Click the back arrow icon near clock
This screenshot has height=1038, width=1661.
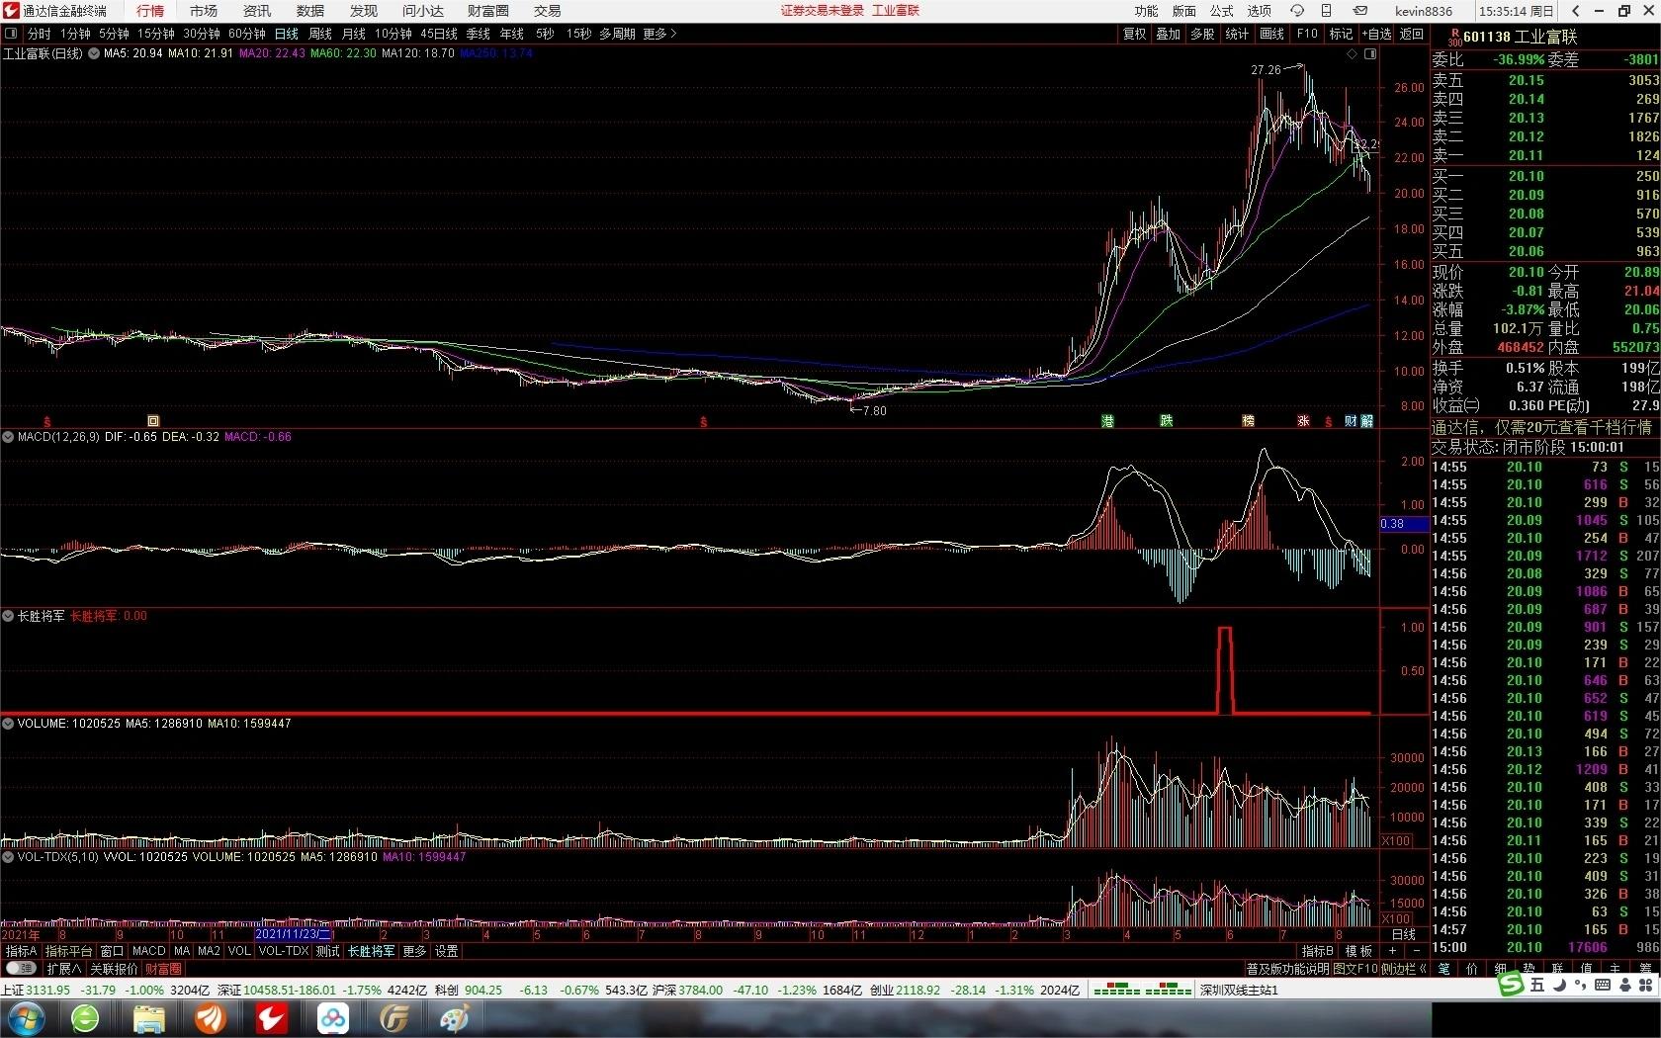tap(1575, 11)
